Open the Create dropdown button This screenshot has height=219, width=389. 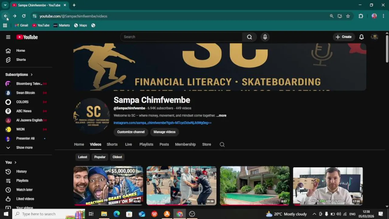tap(344, 37)
